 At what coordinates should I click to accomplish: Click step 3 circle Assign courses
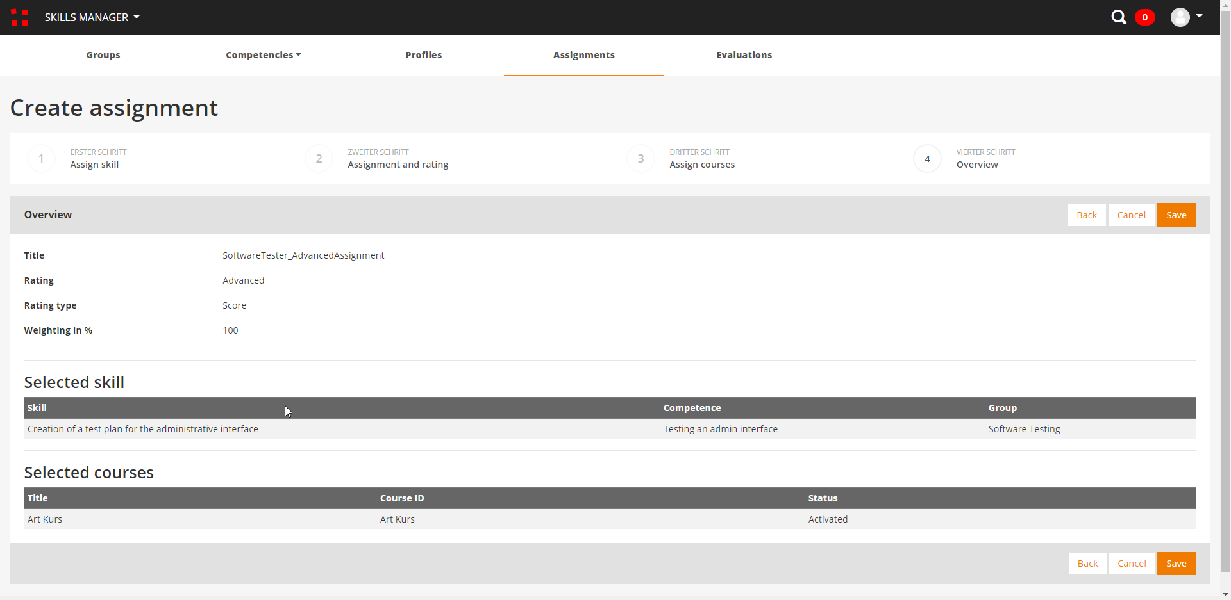[x=641, y=159]
